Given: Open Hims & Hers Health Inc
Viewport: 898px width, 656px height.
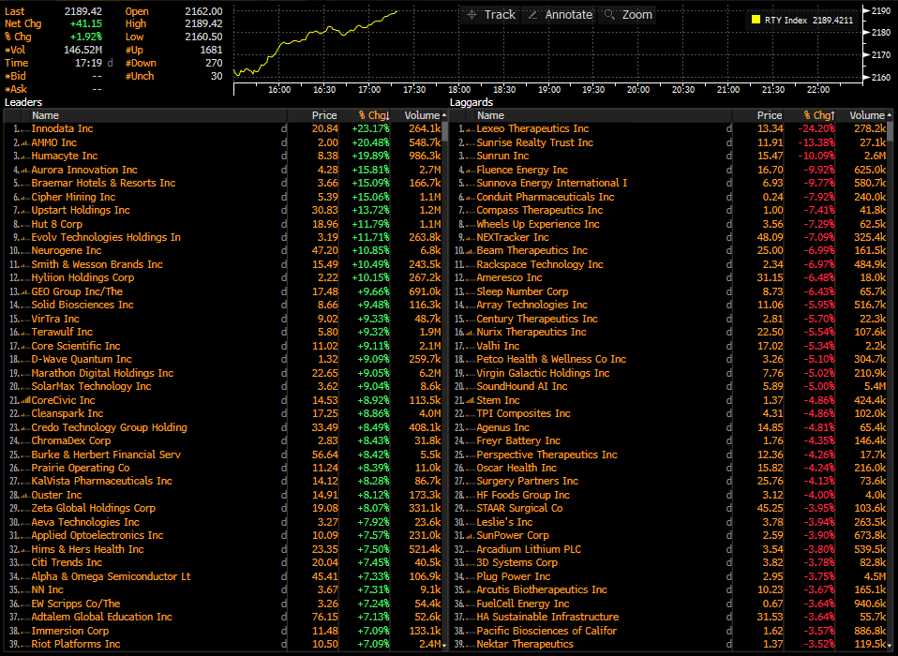Looking at the screenshot, I should (x=87, y=549).
